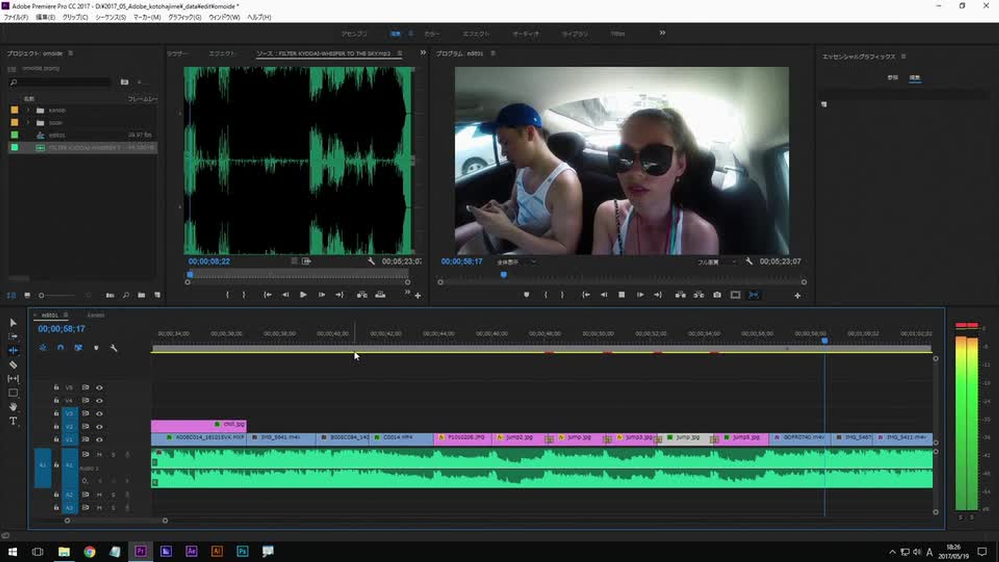Open playback resolution dropdown in Program monitor
The image size is (999, 562).
(x=716, y=262)
